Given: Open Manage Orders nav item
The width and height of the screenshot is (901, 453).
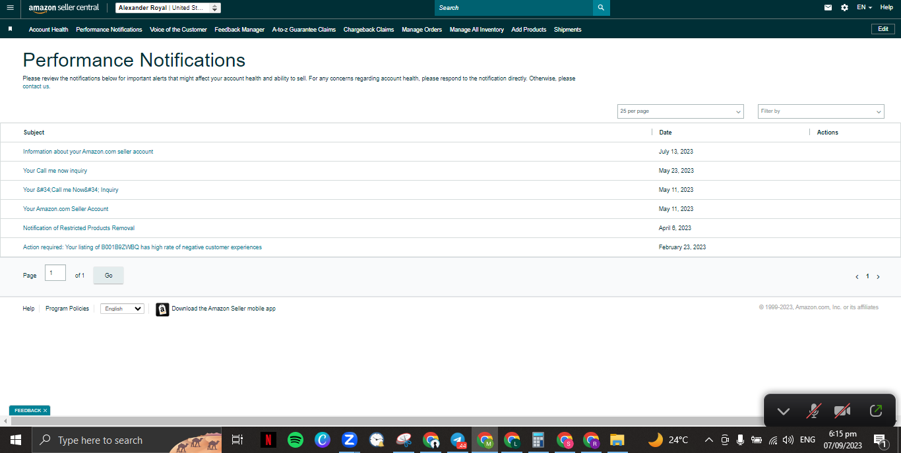Looking at the screenshot, I should coord(421,30).
